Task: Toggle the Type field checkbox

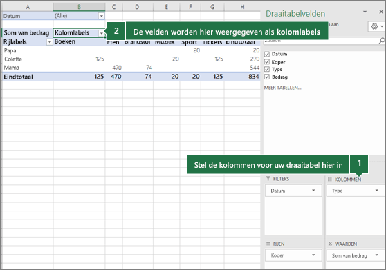Action: [267, 69]
